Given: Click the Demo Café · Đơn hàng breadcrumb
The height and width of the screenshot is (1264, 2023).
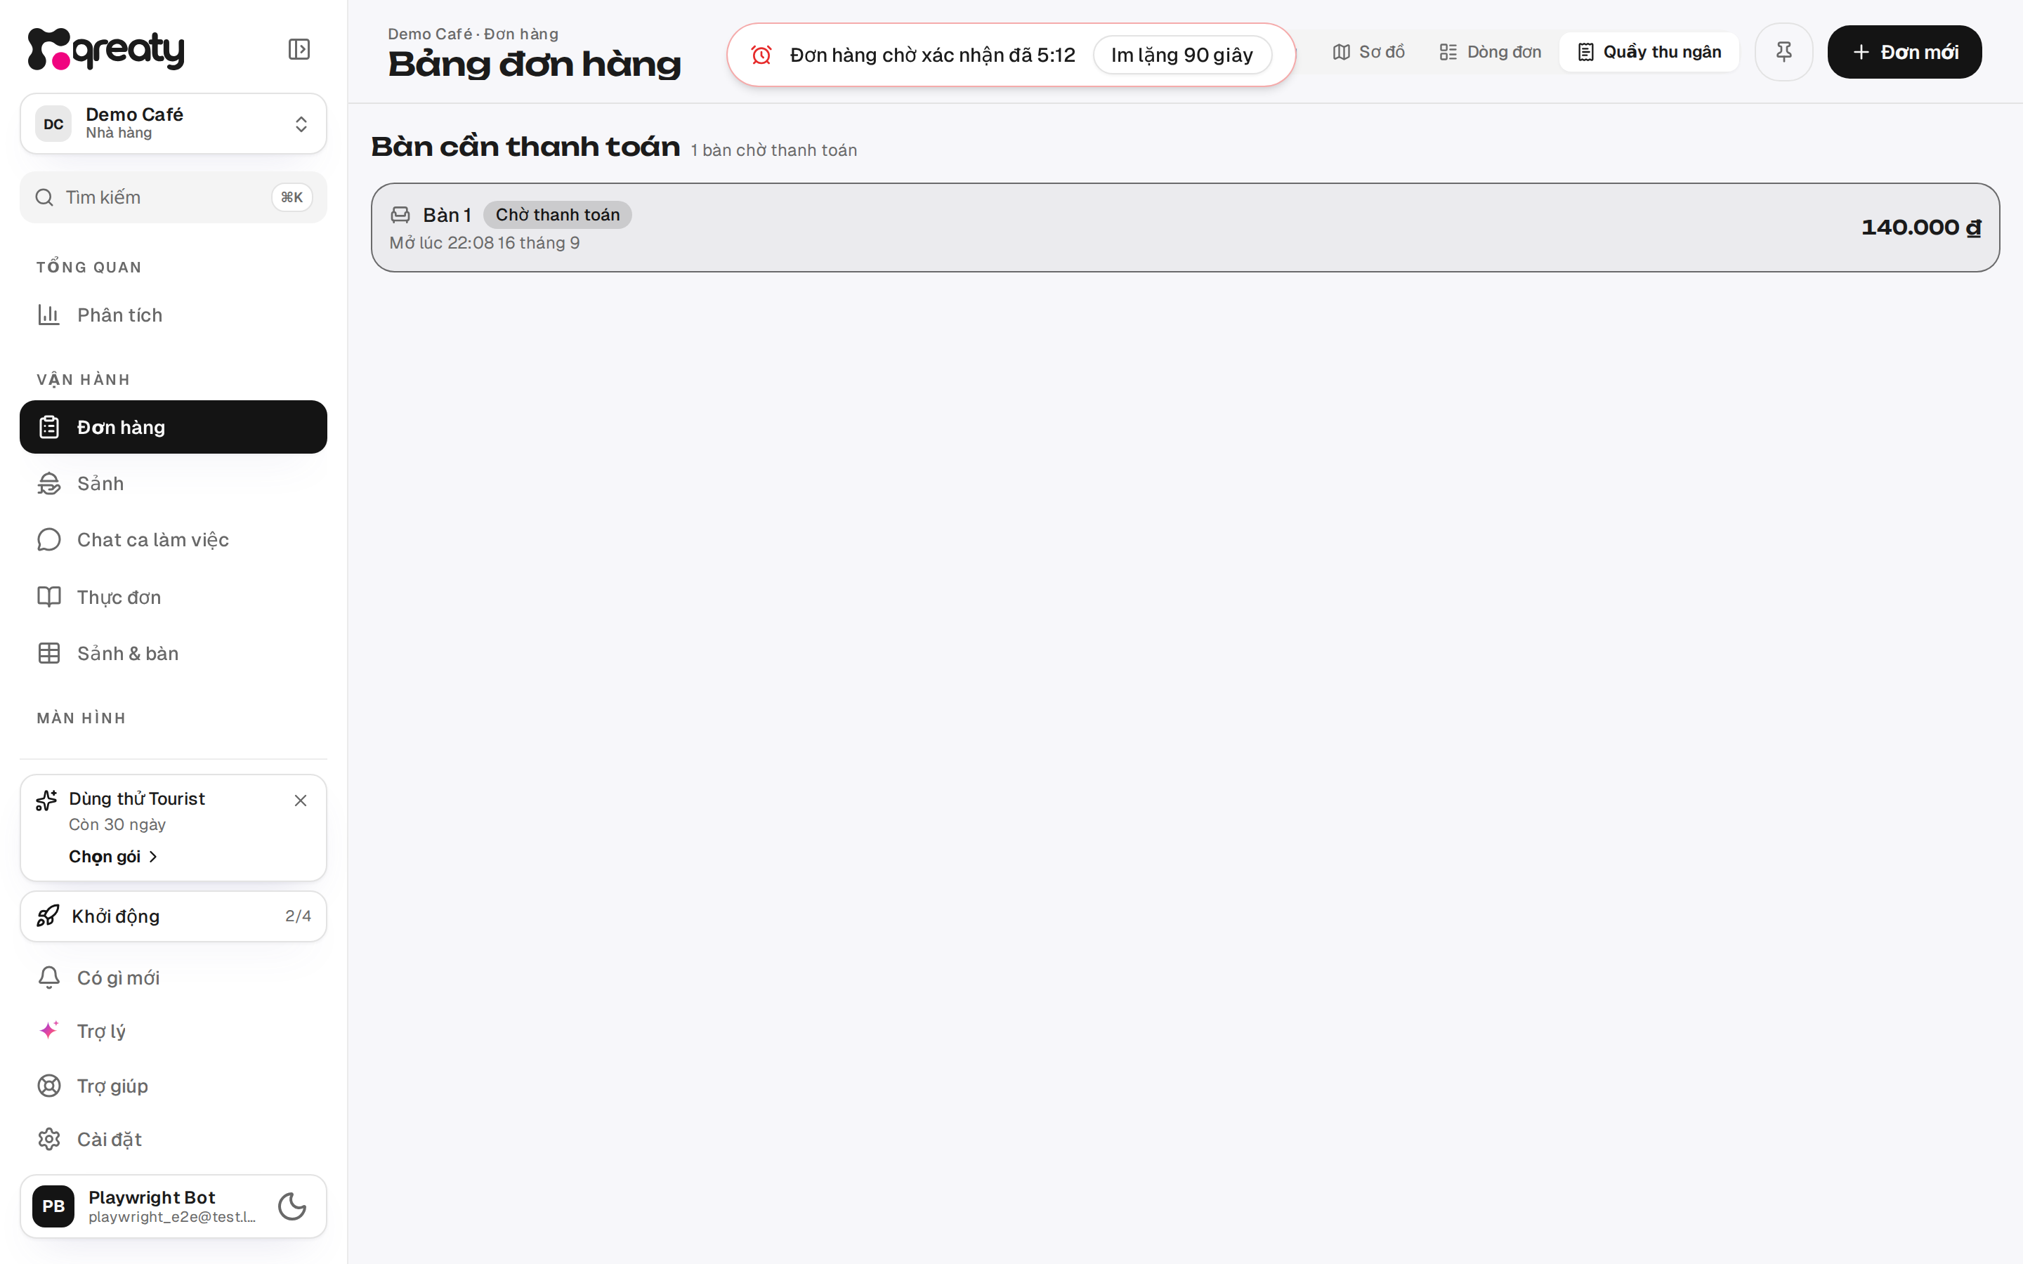Looking at the screenshot, I should (x=473, y=34).
